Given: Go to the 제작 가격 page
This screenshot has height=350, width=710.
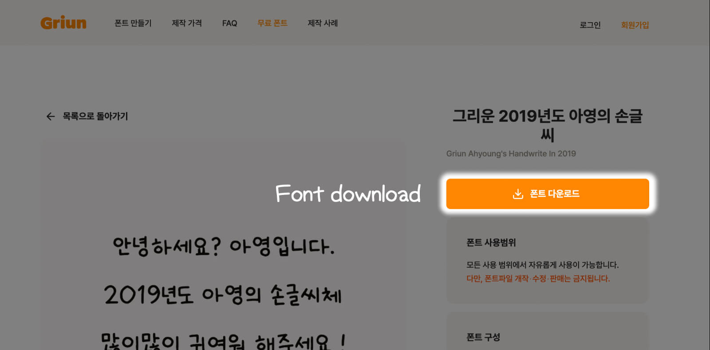Looking at the screenshot, I should pyautogui.click(x=187, y=23).
